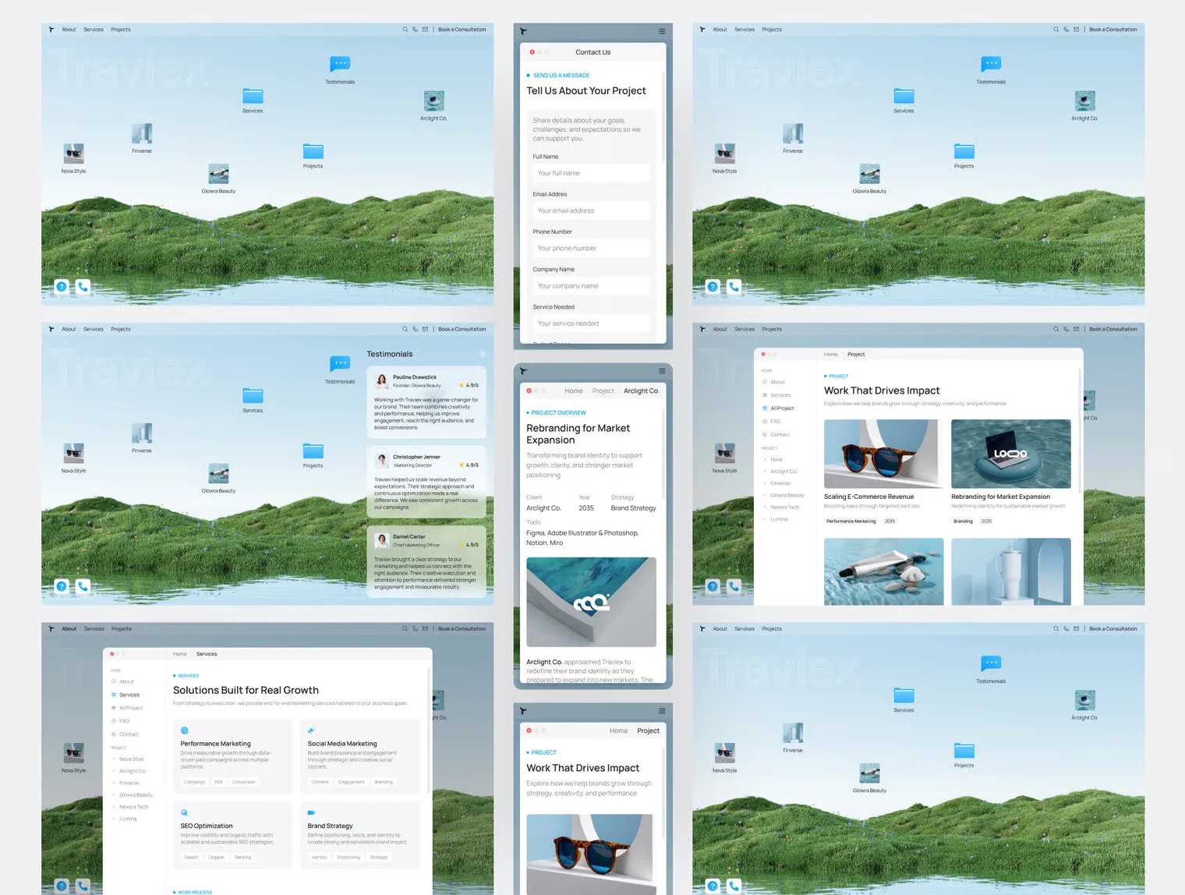Open the hamburger menu on the Contact Us mobile screen

pos(662,31)
